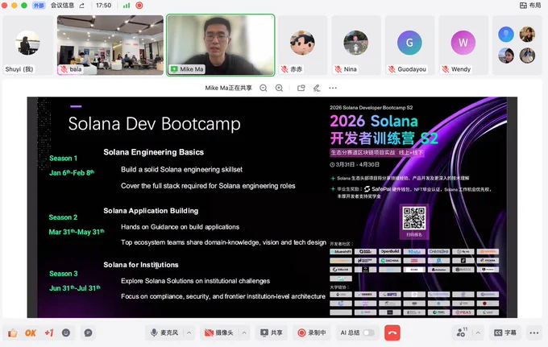The image size is (548, 347).
Task: Click Wendy's muted microphone icon
Action: [445, 69]
